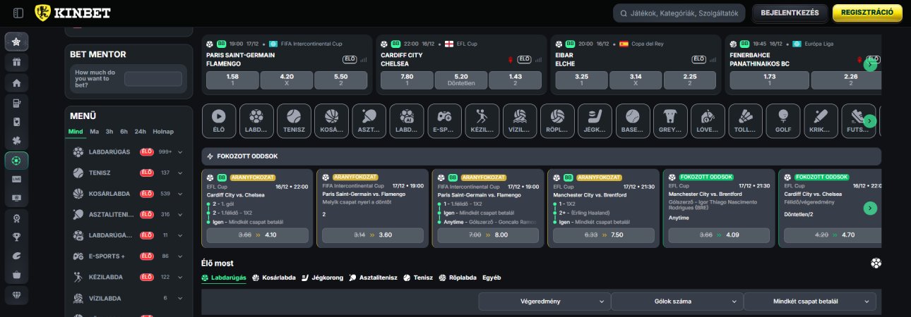911x317 pixels.
Task: Open the Gólok száma dropdown
Action: pos(676,302)
